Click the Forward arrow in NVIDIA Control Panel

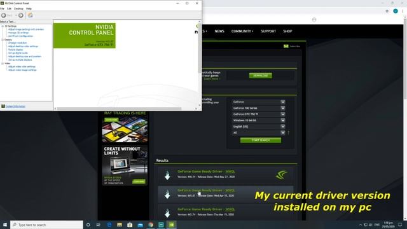coord(21,15)
